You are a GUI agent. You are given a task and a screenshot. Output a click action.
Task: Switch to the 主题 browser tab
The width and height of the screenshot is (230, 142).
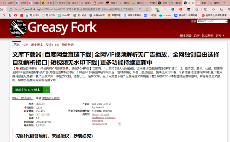202,3
